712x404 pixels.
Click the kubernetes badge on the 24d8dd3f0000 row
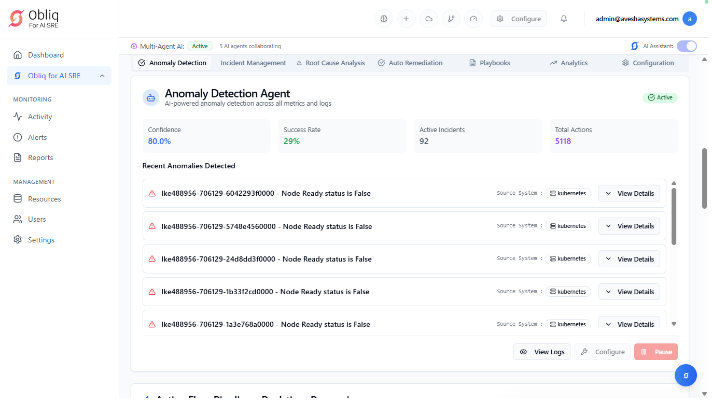(x=568, y=258)
